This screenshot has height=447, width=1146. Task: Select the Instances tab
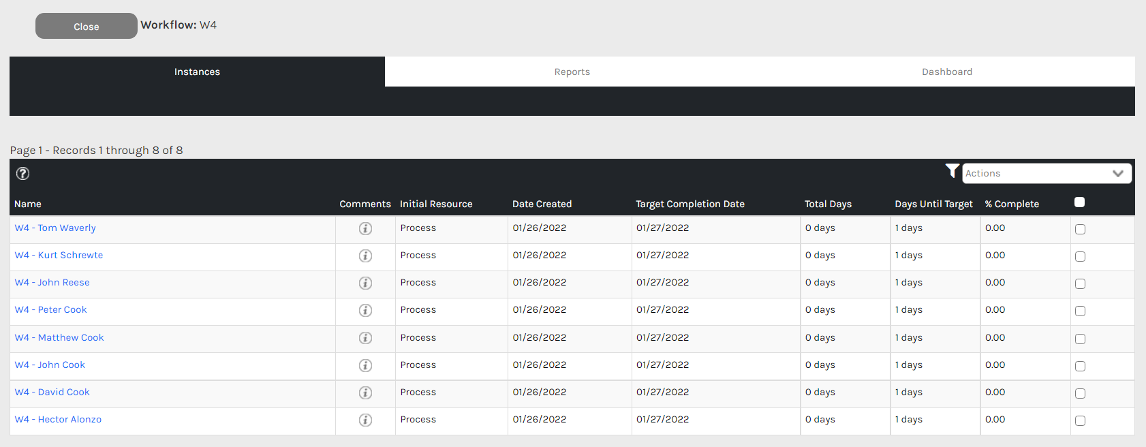(x=197, y=72)
